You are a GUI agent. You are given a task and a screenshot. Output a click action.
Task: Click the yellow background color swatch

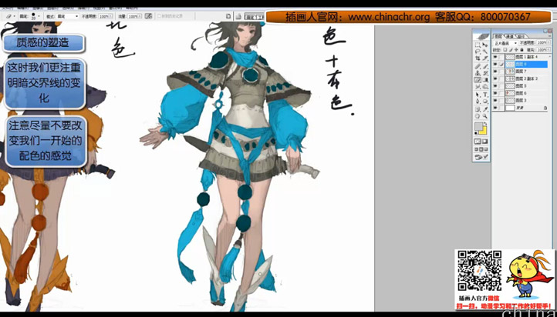pos(482,131)
